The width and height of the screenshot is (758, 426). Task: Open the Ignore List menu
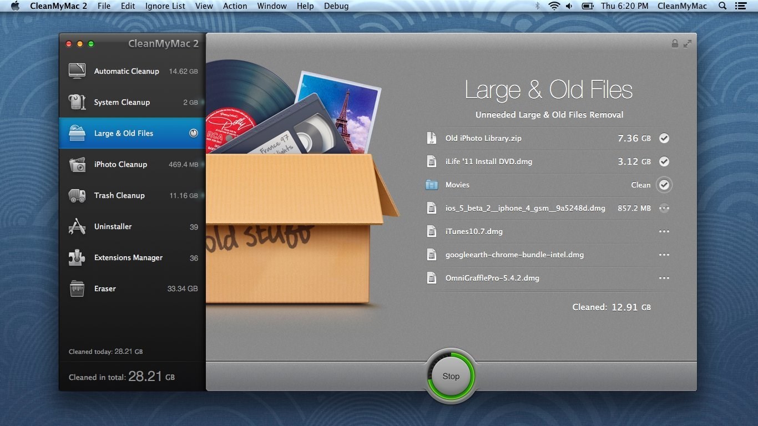click(165, 6)
